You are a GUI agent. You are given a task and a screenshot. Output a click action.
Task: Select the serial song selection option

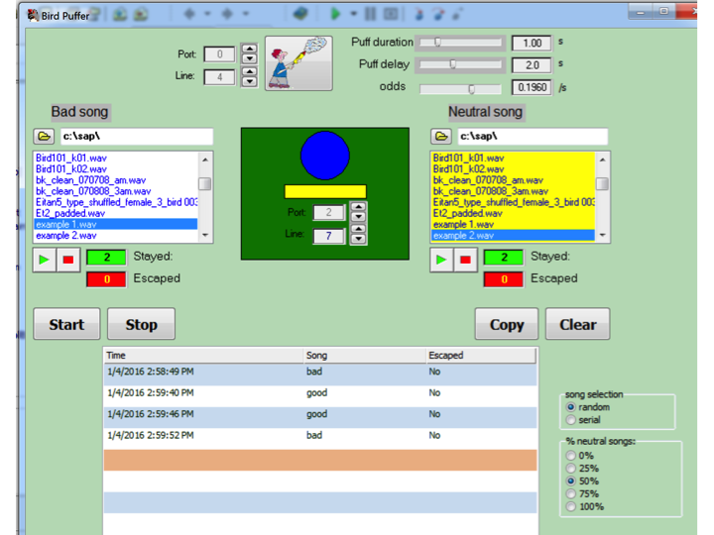(x=570, y=420)
